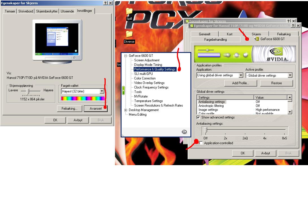
Task: Switch to the Generelt tab
Action: pos(205,34)
